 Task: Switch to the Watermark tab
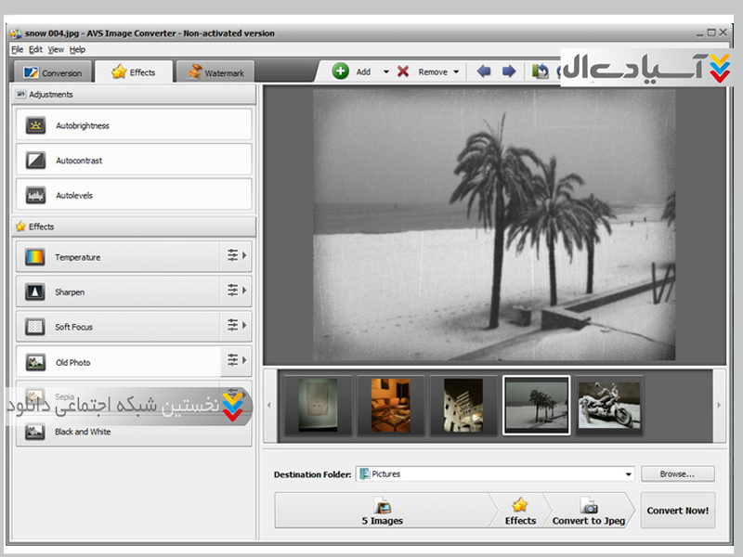(215, 72)
